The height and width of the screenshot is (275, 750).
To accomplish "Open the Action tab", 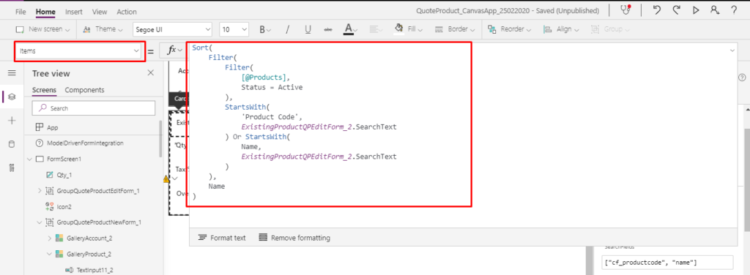I will [x=126, y=12].
